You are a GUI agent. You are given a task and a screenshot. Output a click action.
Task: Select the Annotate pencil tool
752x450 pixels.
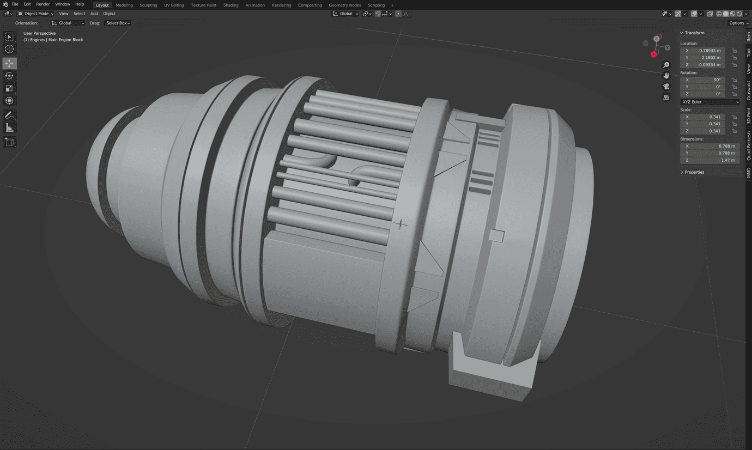click(9, 115)
